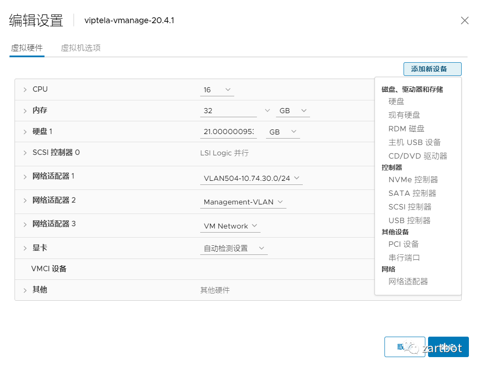Open the VLAN504-10.74.30.0/24 network dropdown
Image resolution: width=478 pixels, height=368 pixels.
(251, 178)
